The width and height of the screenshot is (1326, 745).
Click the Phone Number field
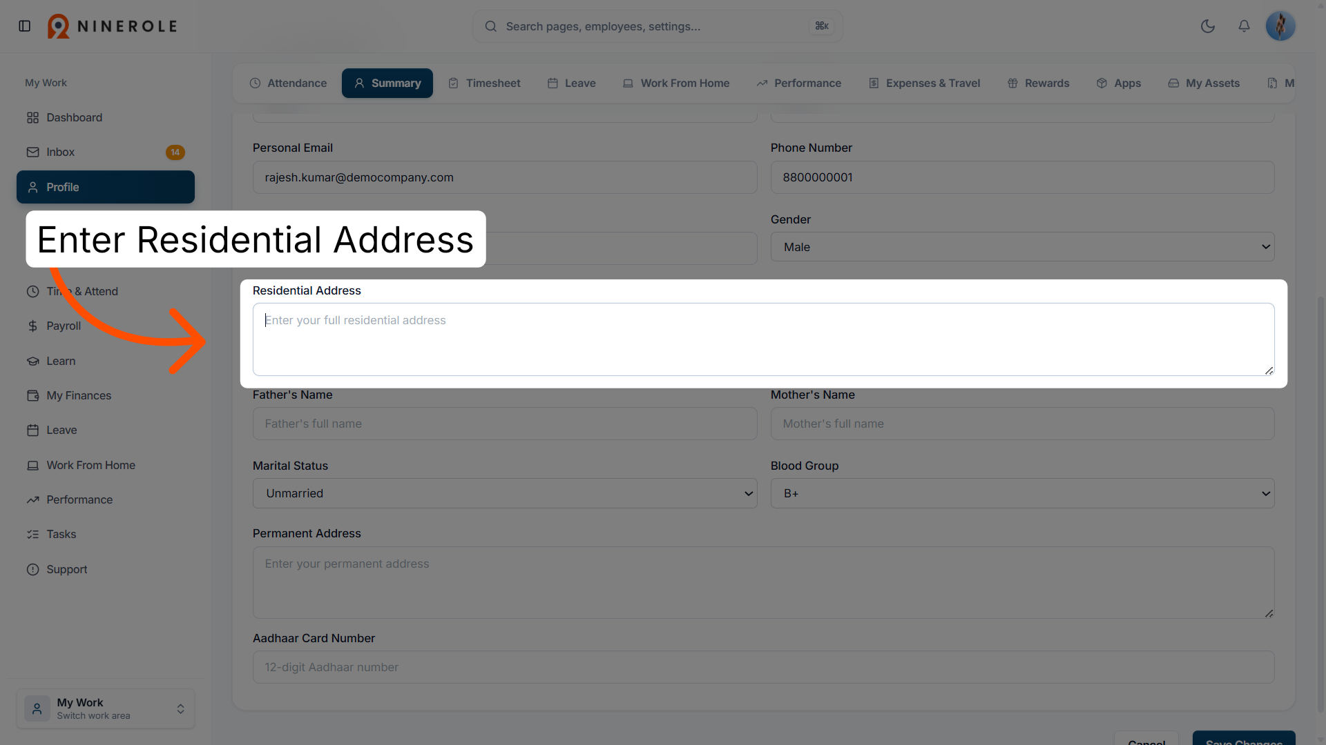[1022, 177]
